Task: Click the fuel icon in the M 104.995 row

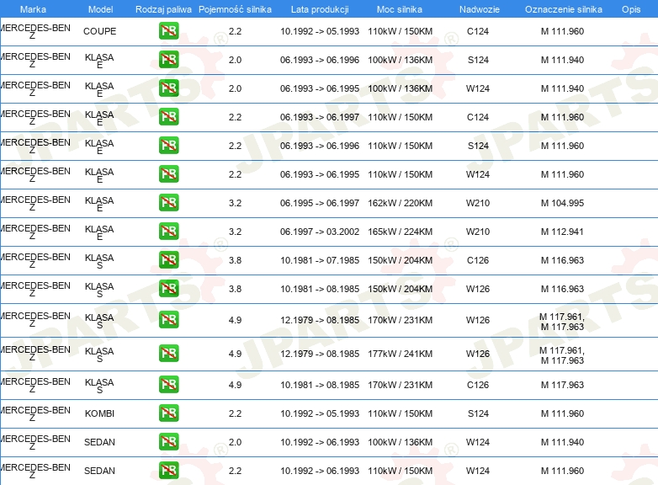Action: [x=168, y=202]
